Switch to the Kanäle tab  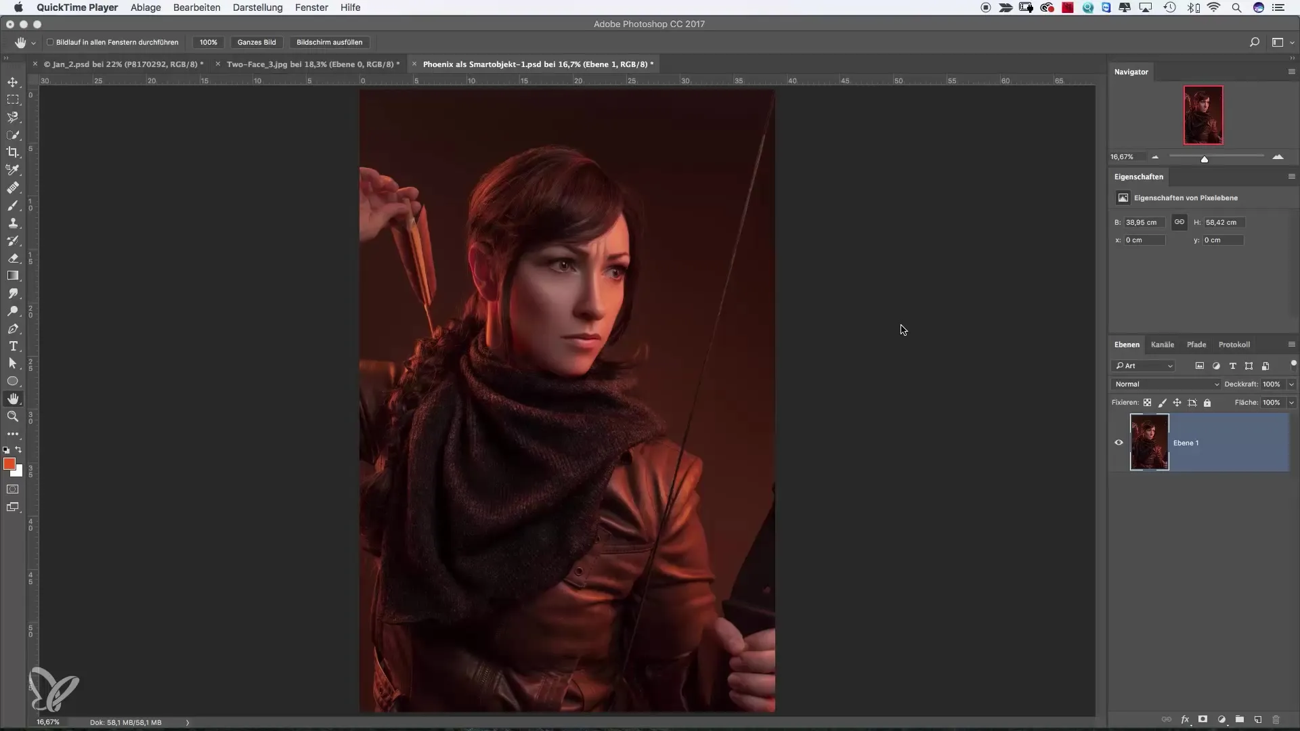(x=1163, y=345)
